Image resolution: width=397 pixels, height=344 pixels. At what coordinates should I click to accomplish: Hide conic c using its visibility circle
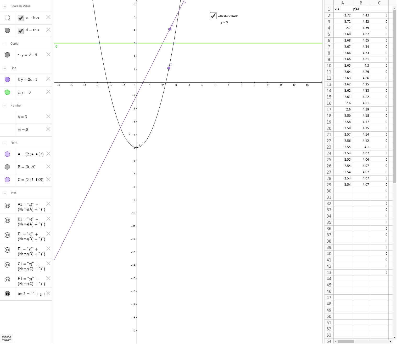7,55
